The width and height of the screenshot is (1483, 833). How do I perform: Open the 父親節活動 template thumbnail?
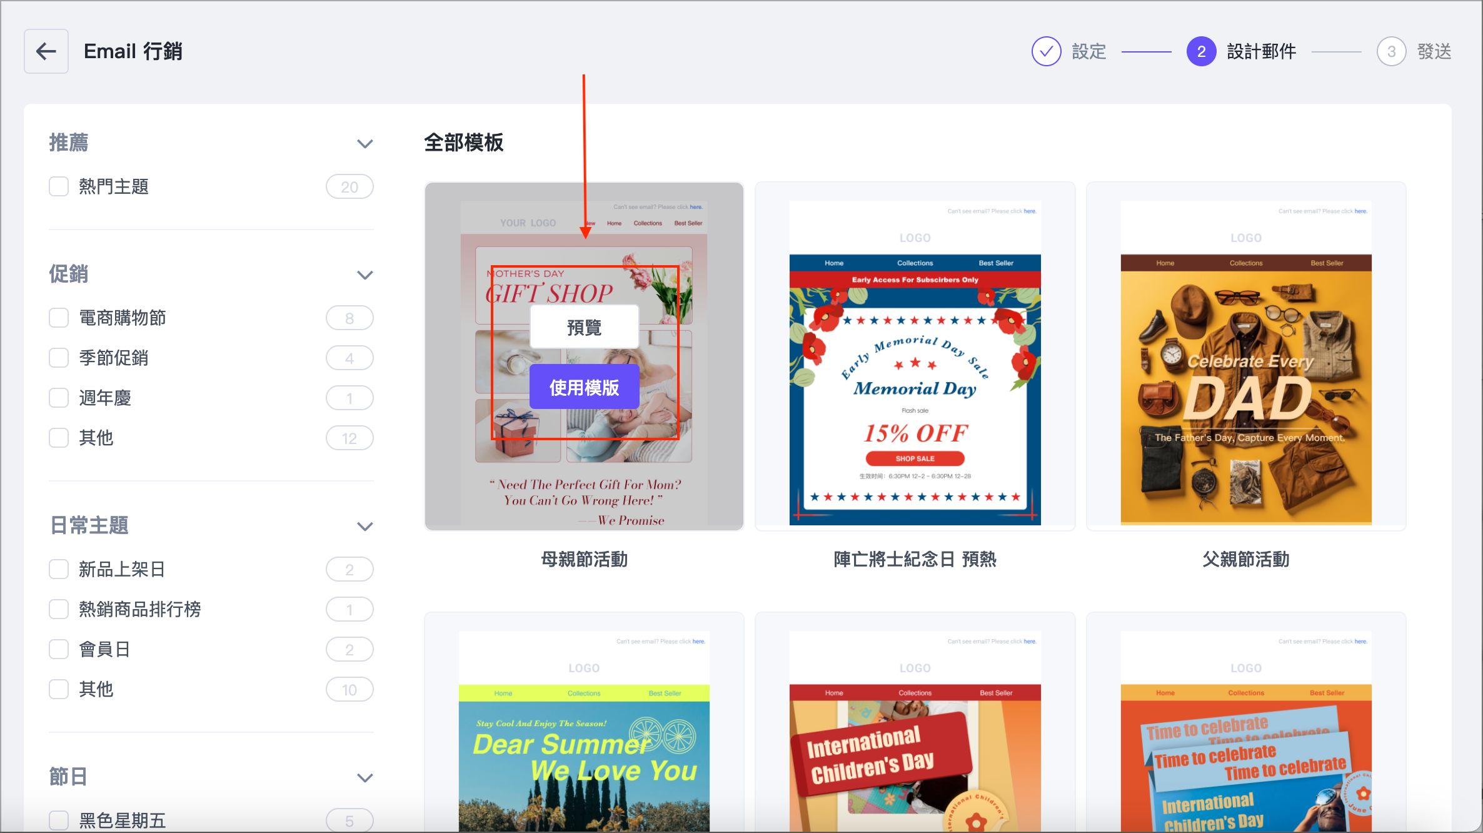1246,356
